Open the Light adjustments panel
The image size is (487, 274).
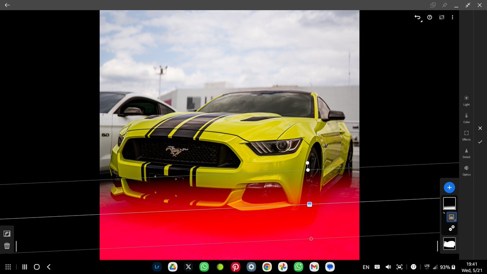(x=466, y=100)
